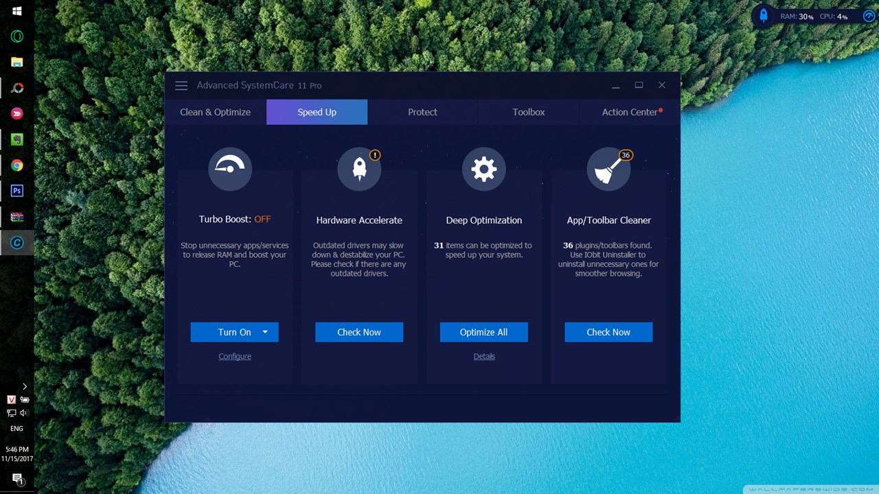Click the 36 badge on App/Toolbar Cleaner
This screenshot has width=879, height=494.
625,155
